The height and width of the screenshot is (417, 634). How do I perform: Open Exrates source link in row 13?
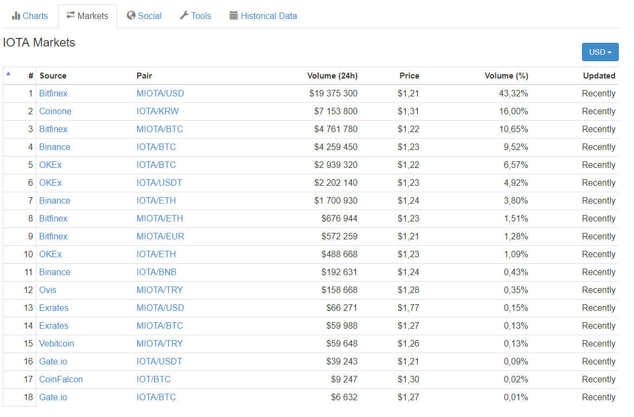coord(54,308)
